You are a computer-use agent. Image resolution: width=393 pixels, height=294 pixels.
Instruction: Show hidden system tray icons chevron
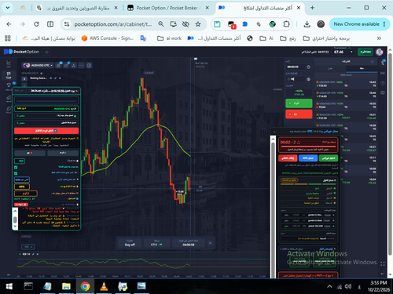pos(329,286)
